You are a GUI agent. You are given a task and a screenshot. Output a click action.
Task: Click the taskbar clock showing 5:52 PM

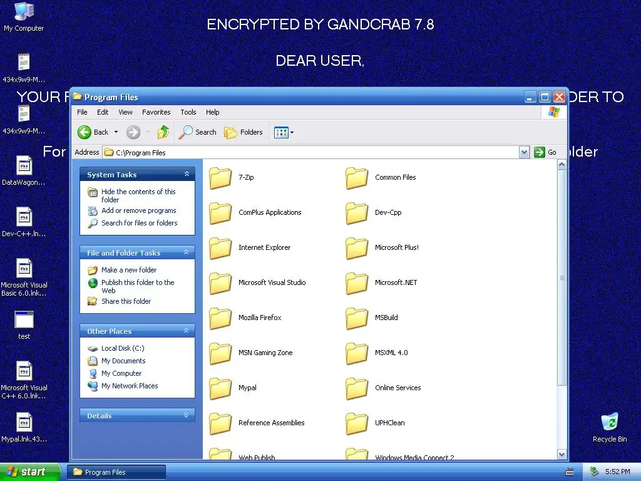click(x=618, y=472)
